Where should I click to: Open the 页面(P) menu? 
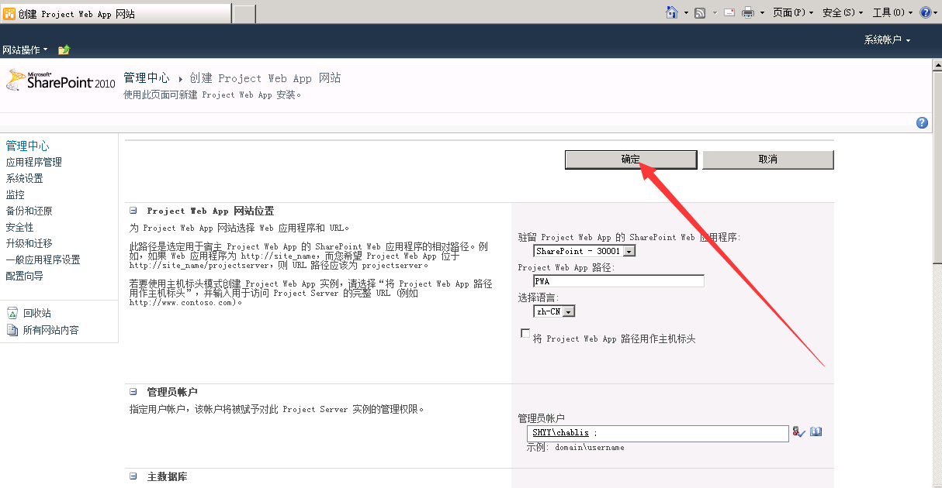[793, 12]
